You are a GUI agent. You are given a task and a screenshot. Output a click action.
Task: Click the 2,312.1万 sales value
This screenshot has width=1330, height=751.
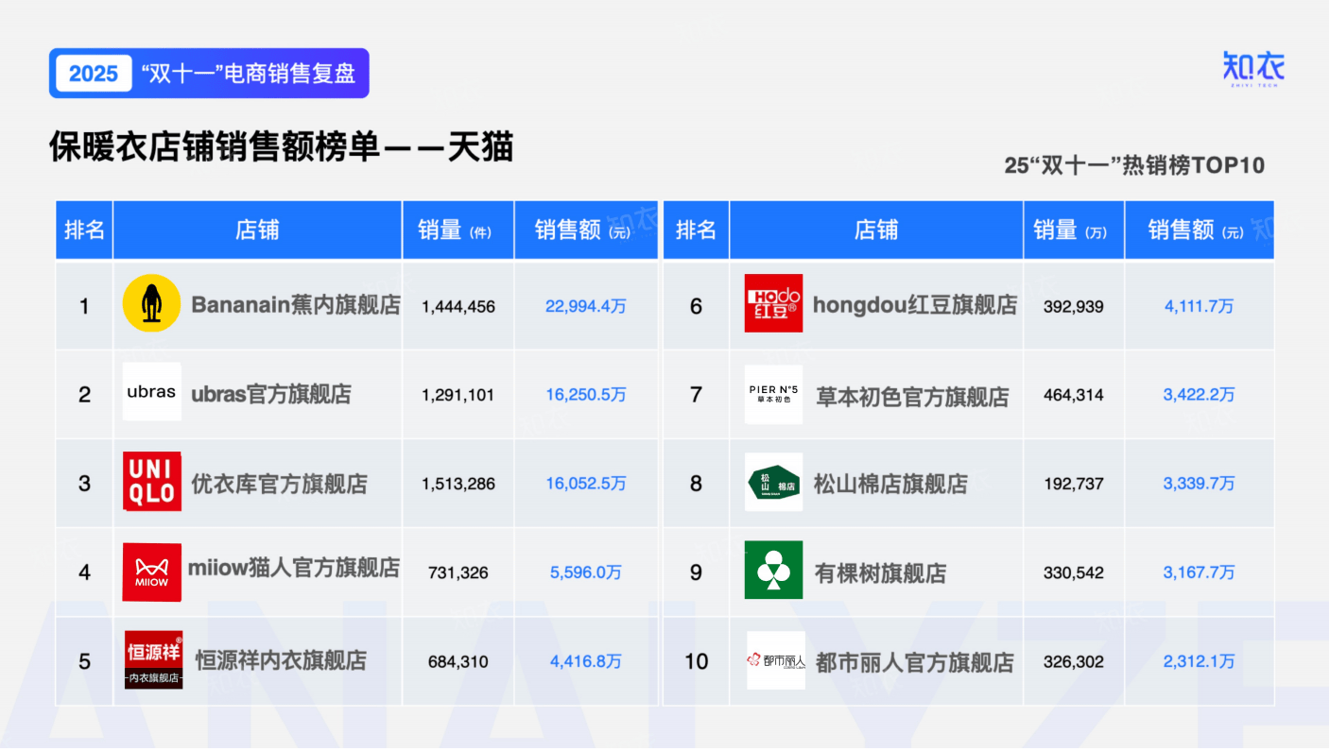point(1199,662)
